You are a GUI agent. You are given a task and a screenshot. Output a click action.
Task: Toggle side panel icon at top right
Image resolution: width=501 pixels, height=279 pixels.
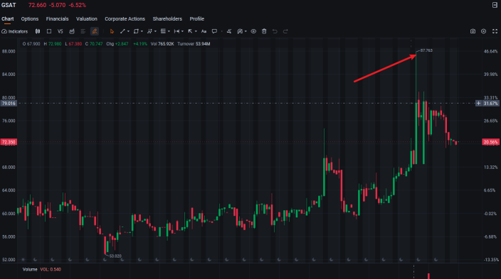pos(495,5)
